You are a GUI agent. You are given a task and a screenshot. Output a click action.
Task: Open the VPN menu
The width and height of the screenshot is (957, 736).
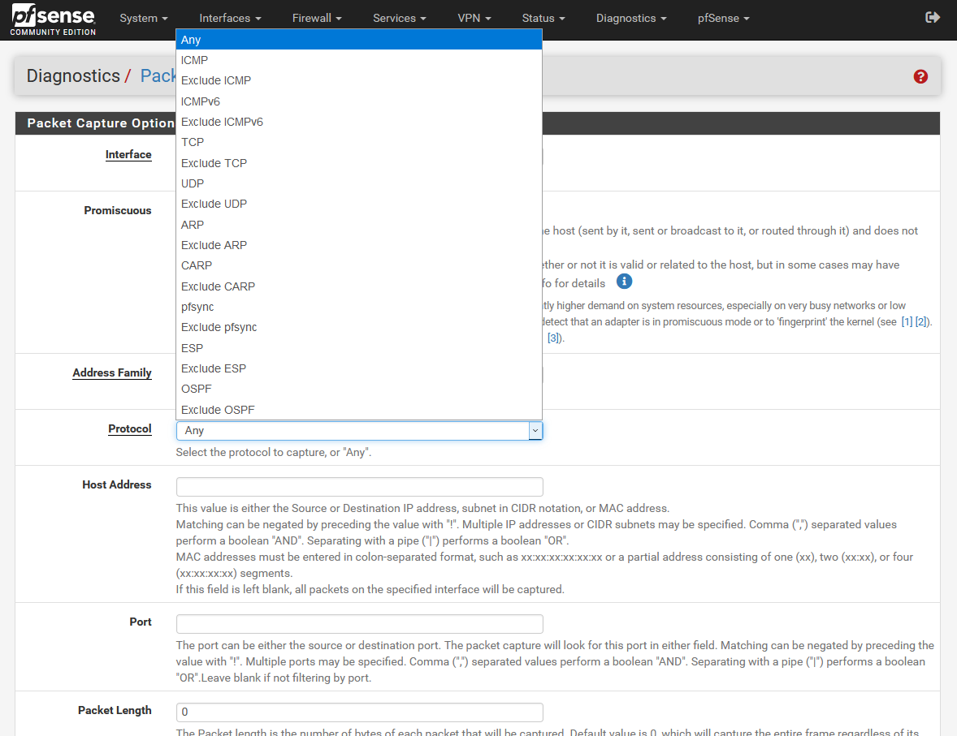click(474, 19)
